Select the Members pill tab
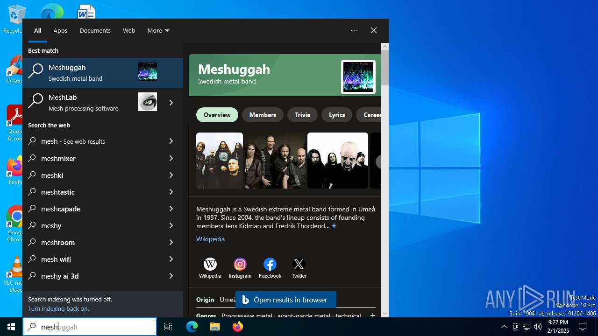Screen dimensions: 598x336 click(263, 115)
